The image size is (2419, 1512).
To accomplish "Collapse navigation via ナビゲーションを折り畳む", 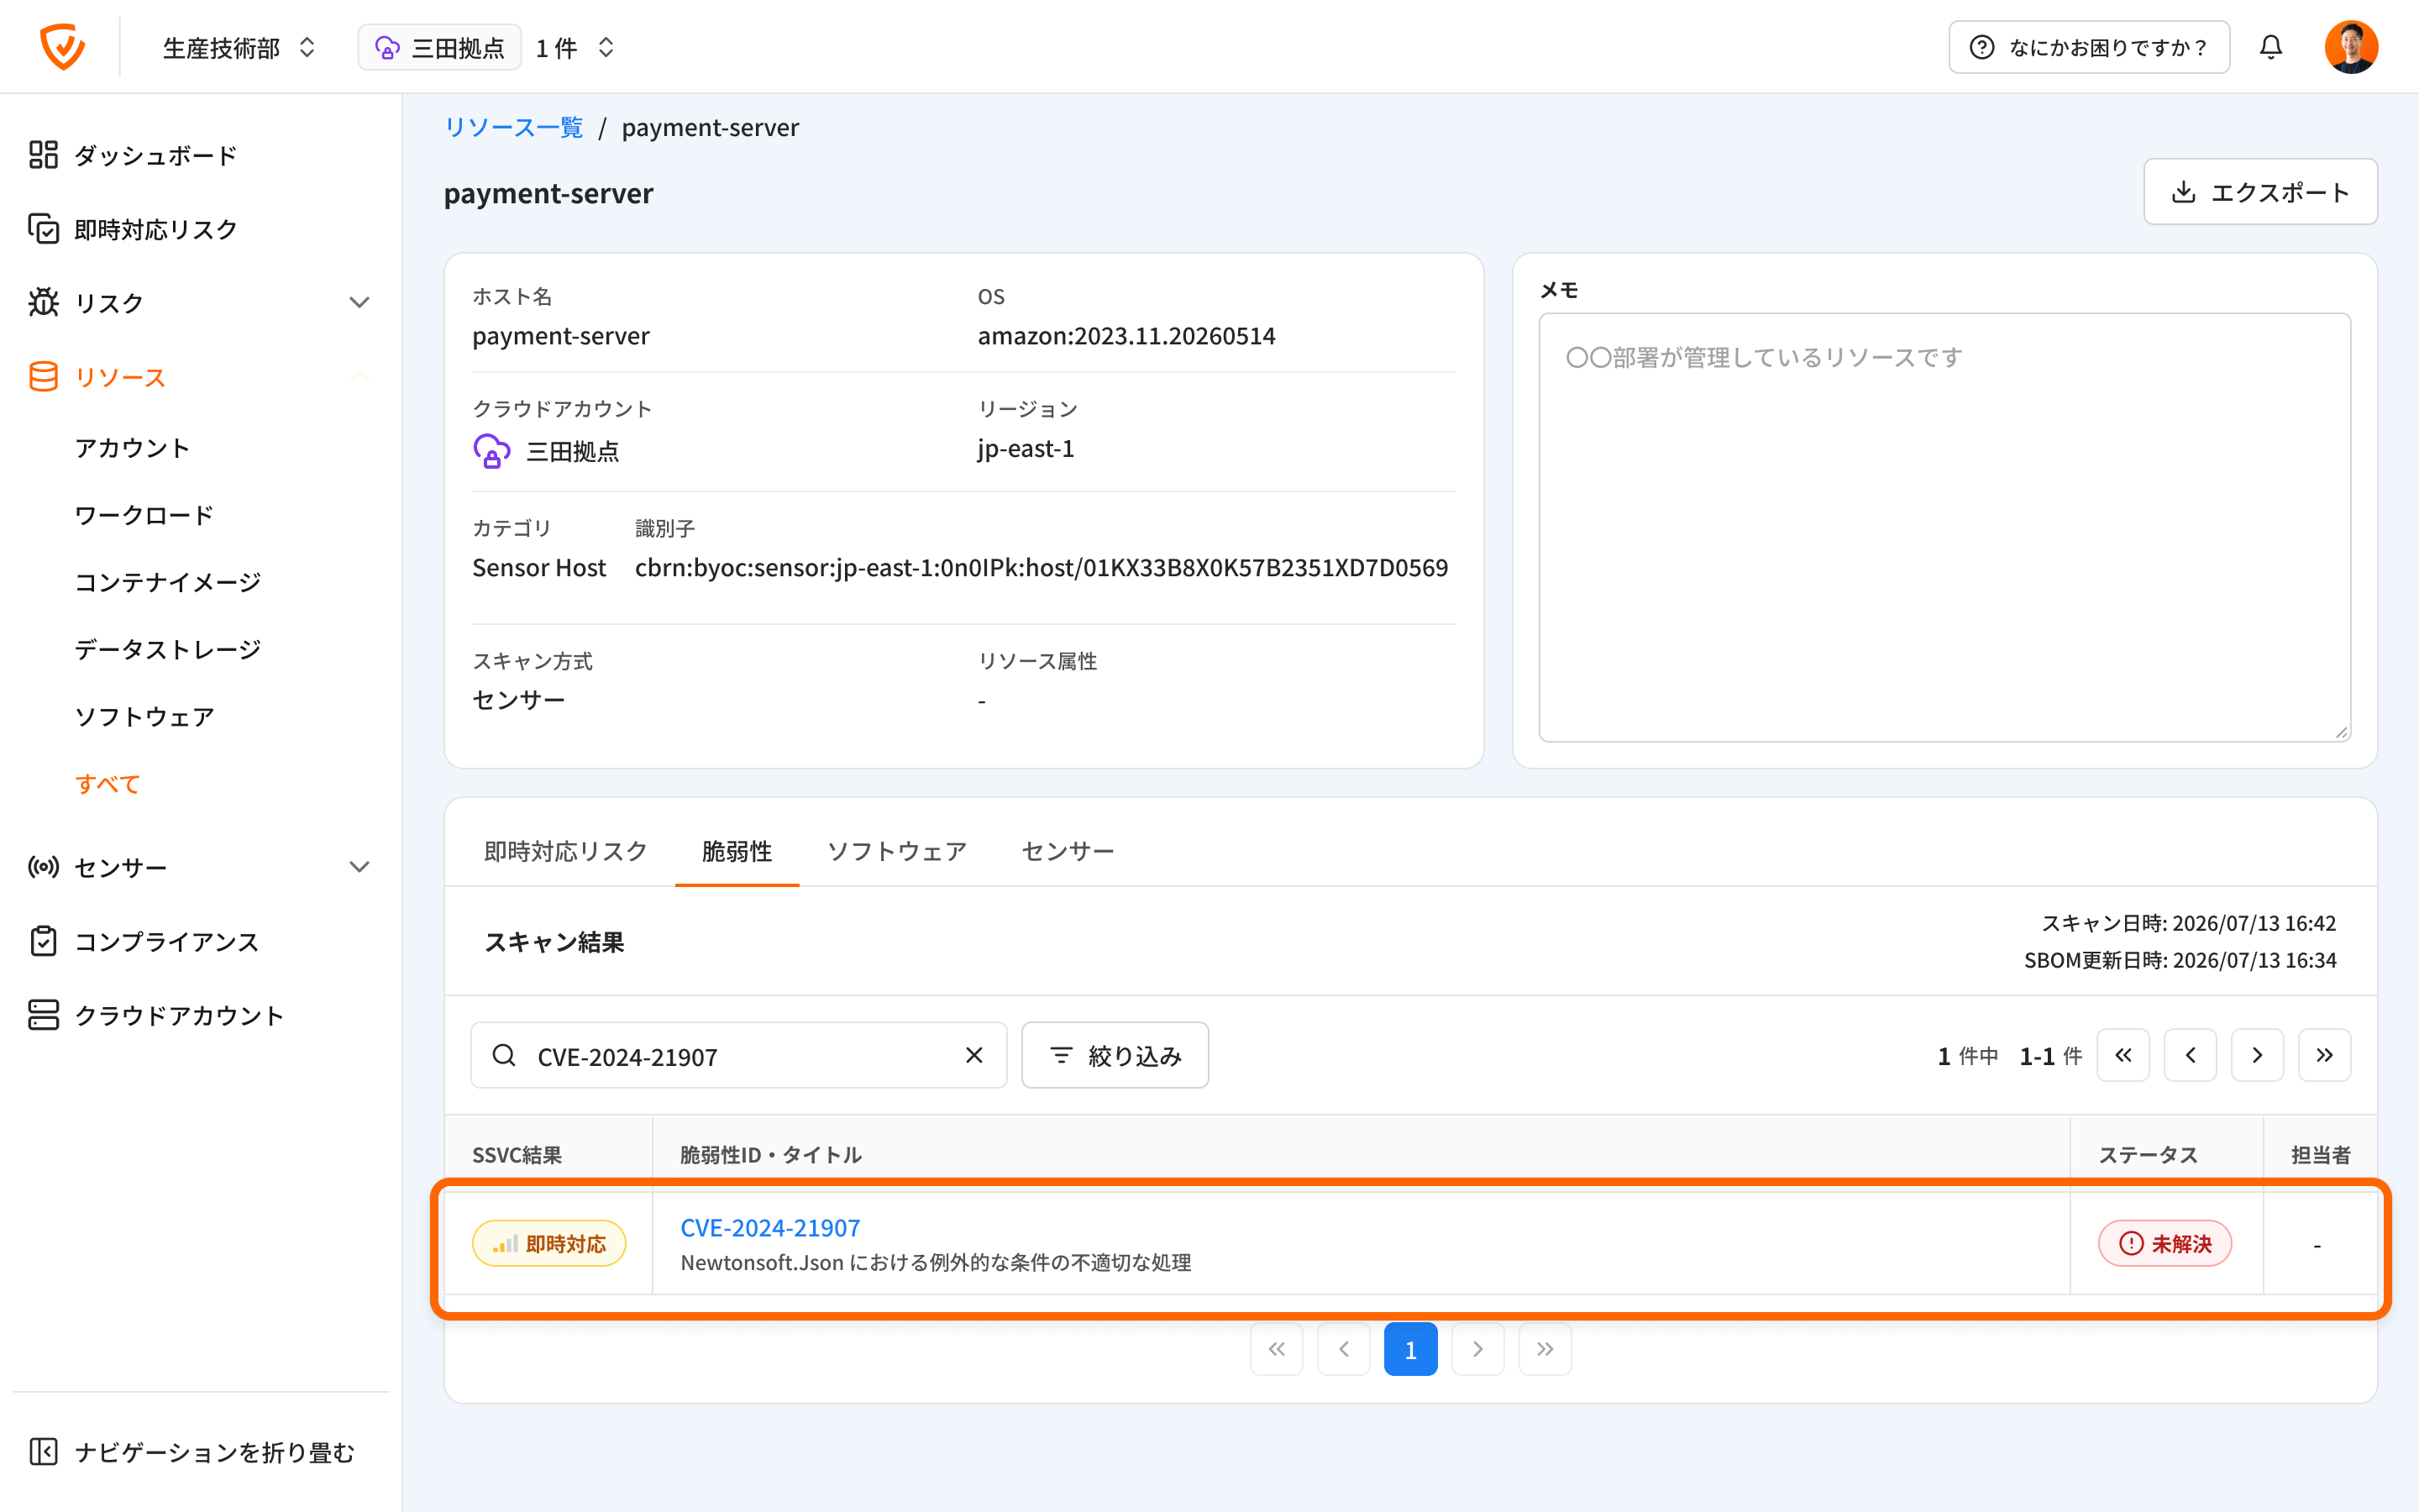I will (192, 1451).
